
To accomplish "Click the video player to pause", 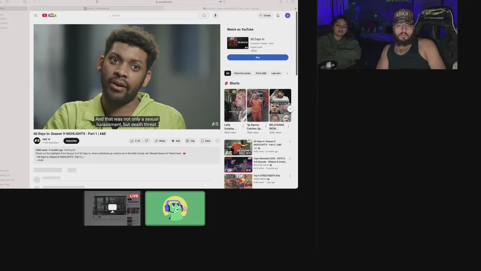I will (127, 76).
